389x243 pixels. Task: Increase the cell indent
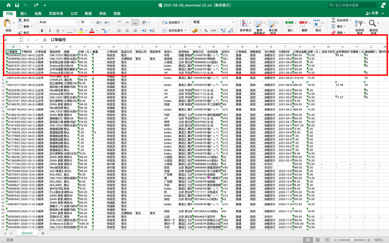point(152,31)
